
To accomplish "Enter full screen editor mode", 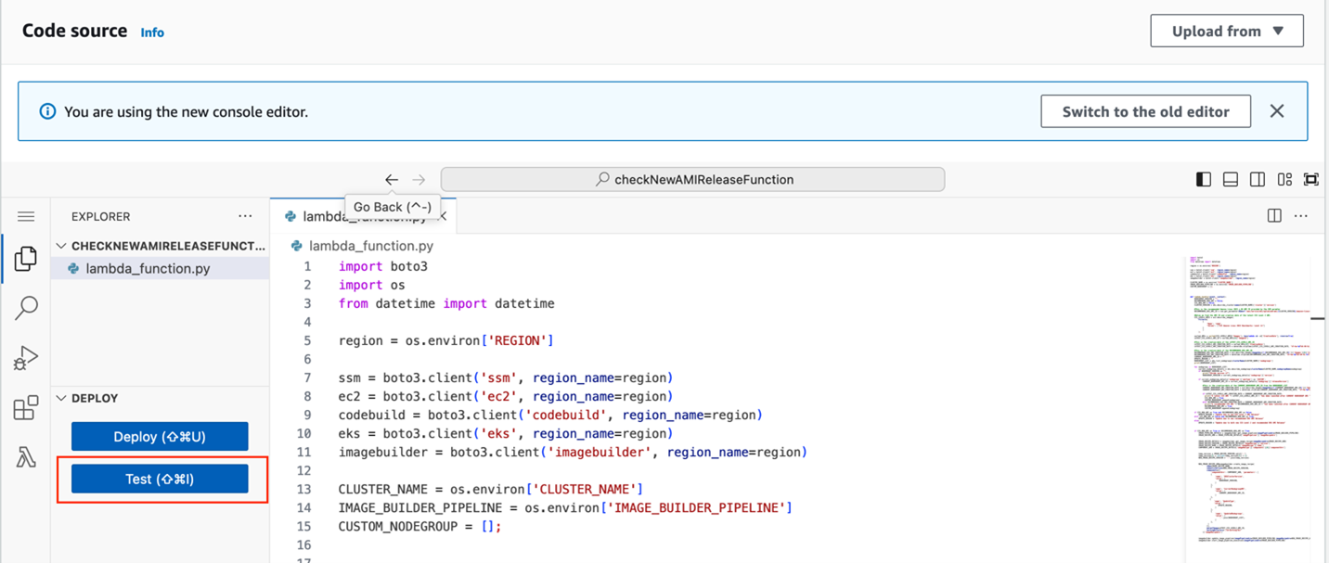I will tap(1311, 179).
